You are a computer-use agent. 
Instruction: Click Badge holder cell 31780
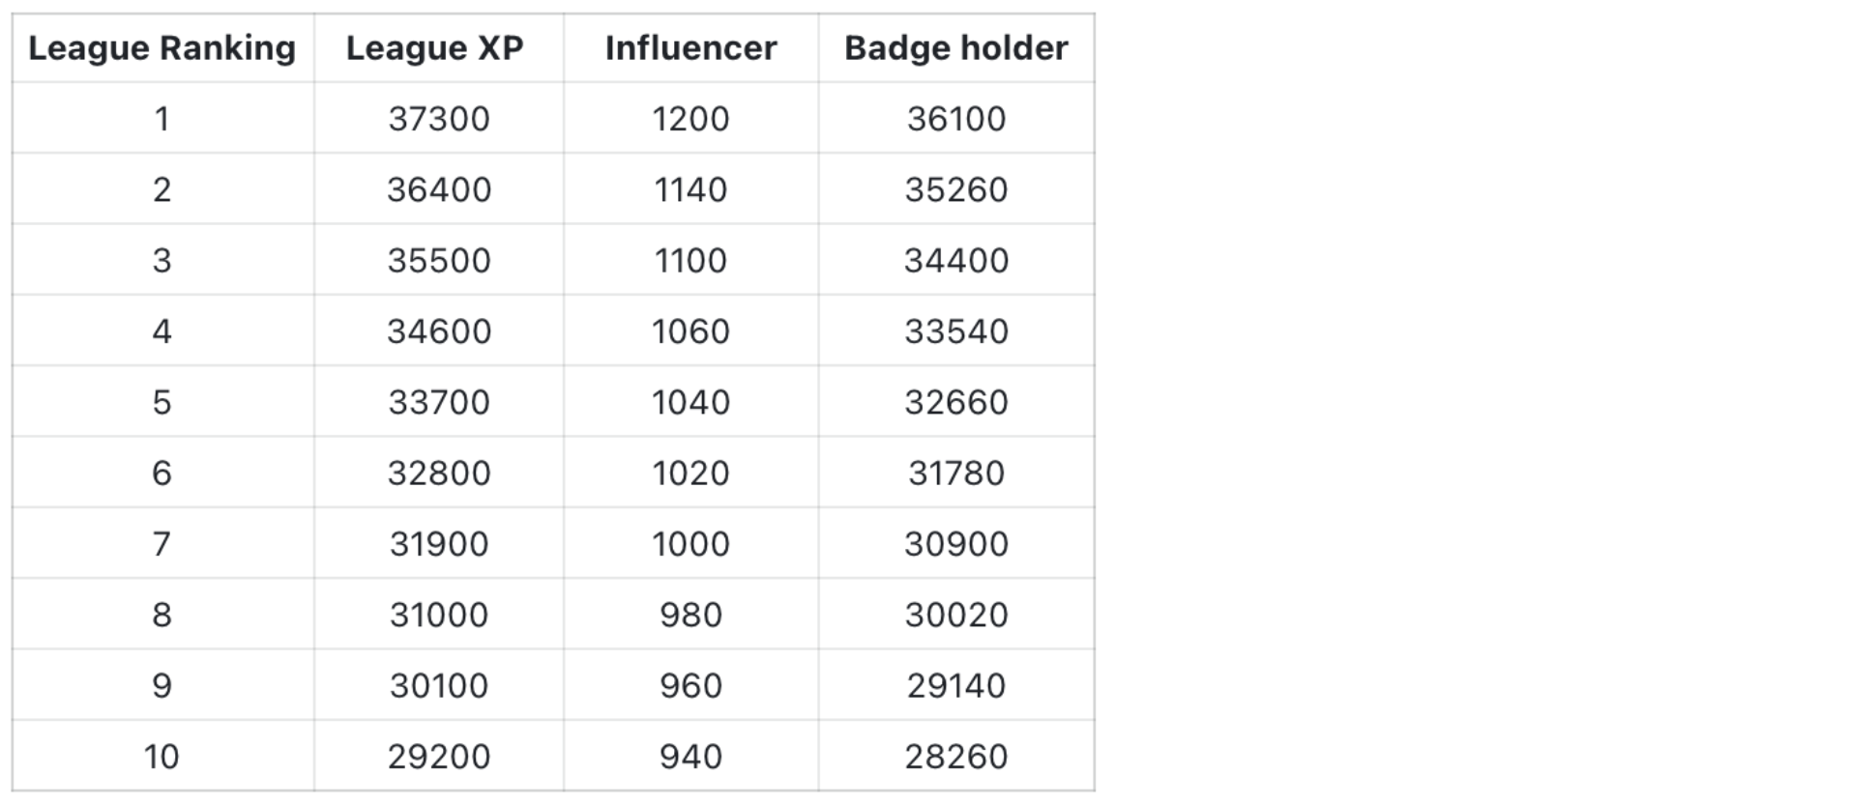pos(956,473)
